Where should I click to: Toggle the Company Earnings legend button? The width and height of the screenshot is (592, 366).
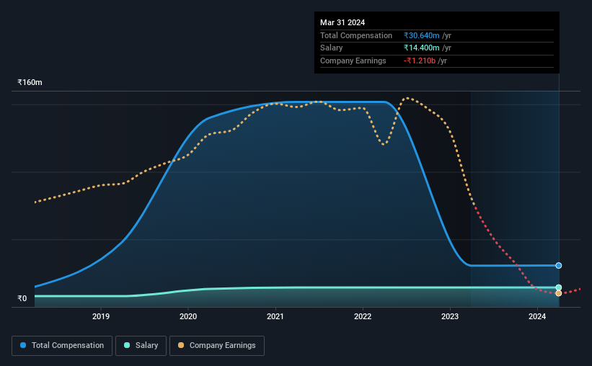pyautogui.click(x=217, y=346)
